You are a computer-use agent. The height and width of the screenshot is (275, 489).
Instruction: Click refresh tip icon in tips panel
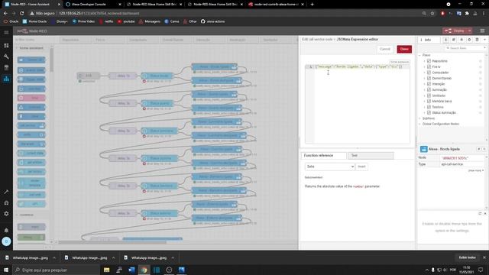pyautogui.click(x=480, y=214)
